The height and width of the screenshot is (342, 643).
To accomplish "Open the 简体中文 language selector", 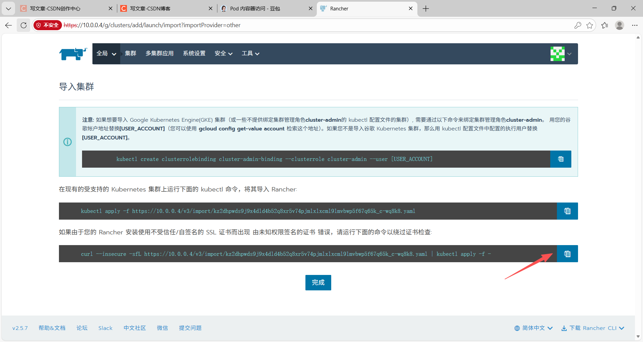I will (x=533, y=328).
